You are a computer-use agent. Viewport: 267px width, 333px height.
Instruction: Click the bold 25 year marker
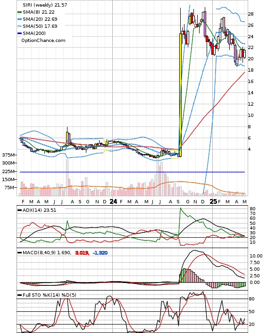coord(213,201)
